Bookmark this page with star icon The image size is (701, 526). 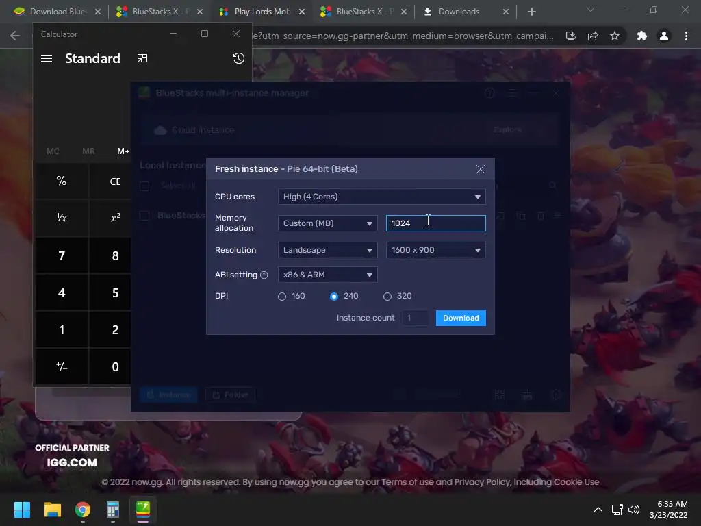pos(615,36)
